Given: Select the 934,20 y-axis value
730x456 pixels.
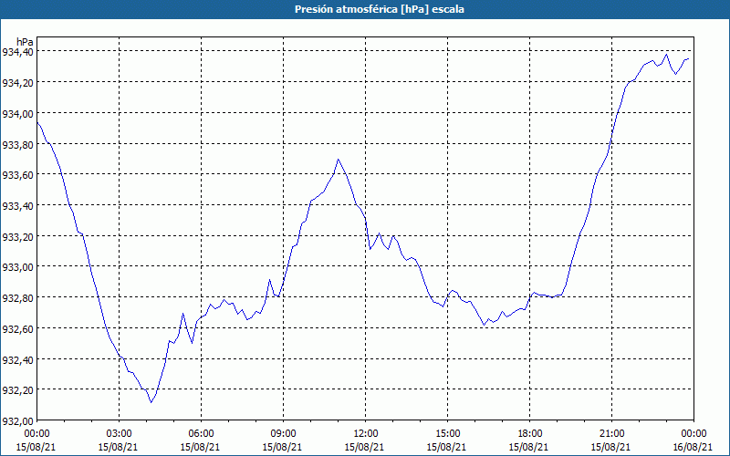Looking at the screenshot, I should click(17, 83).
